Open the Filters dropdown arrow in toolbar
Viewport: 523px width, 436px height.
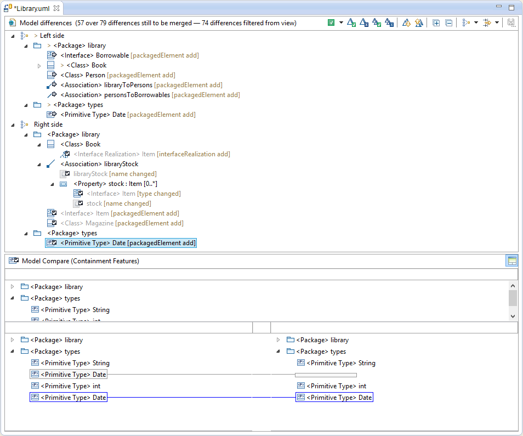tap(497, 23)
